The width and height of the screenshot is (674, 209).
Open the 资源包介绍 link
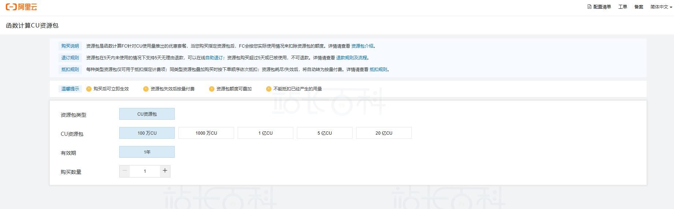coord(362,46)
